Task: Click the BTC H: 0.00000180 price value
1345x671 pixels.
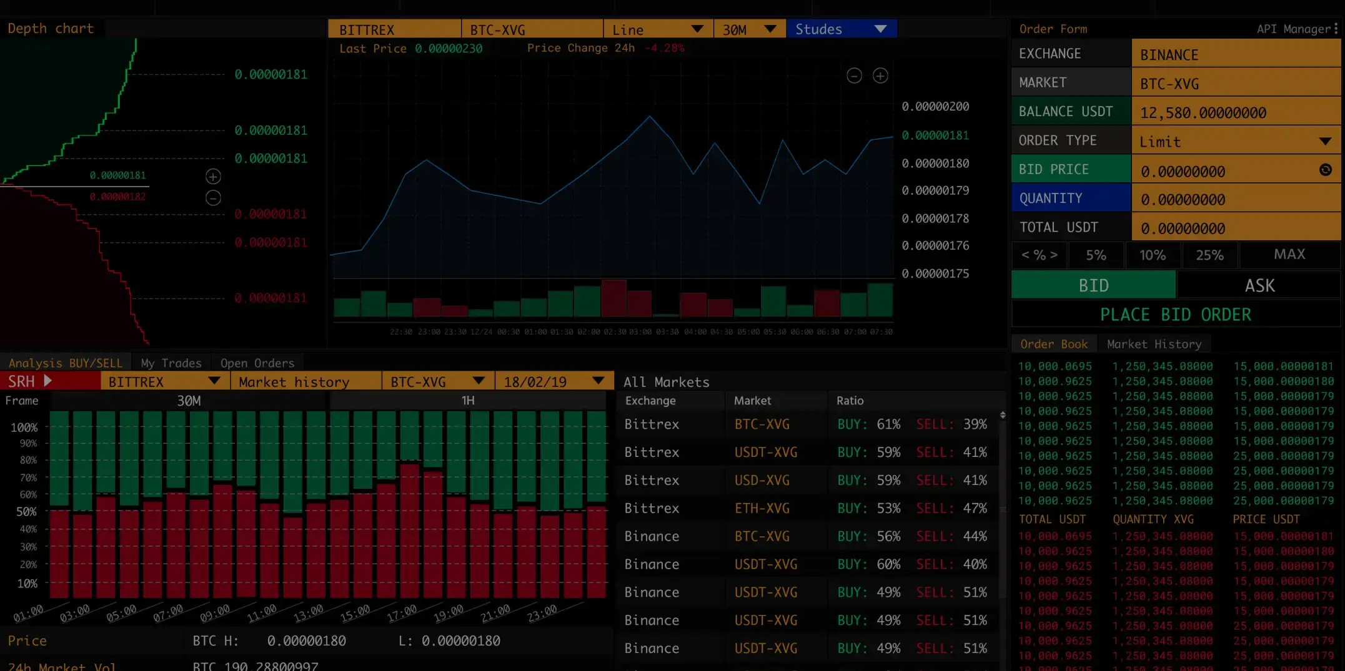Action: tap(306, 641)
